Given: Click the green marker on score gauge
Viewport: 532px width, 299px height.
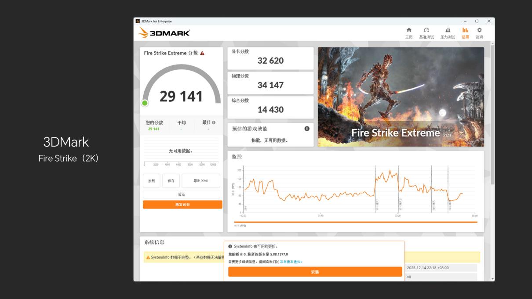Looking at the screenshot, I should coord(145,103).
